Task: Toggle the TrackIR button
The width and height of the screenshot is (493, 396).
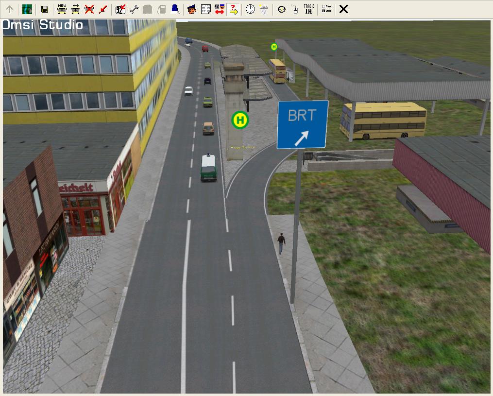Action: (308, 9)
